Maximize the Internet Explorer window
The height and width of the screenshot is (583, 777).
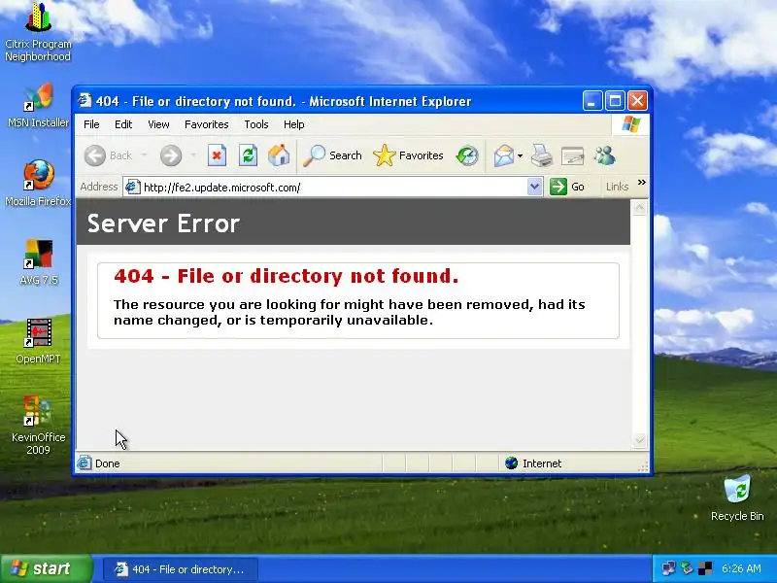click(615, 101)
